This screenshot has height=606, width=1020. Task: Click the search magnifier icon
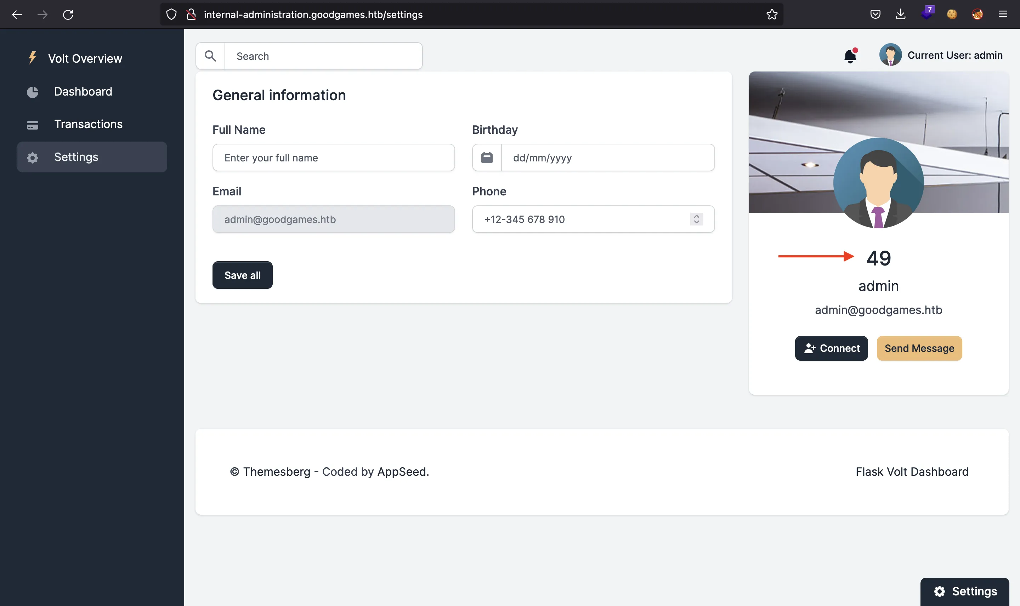210,56
